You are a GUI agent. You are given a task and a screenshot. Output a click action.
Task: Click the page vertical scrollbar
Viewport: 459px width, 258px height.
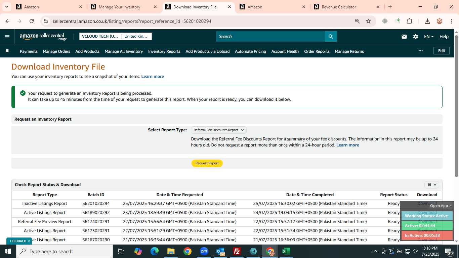click(456, 105)
